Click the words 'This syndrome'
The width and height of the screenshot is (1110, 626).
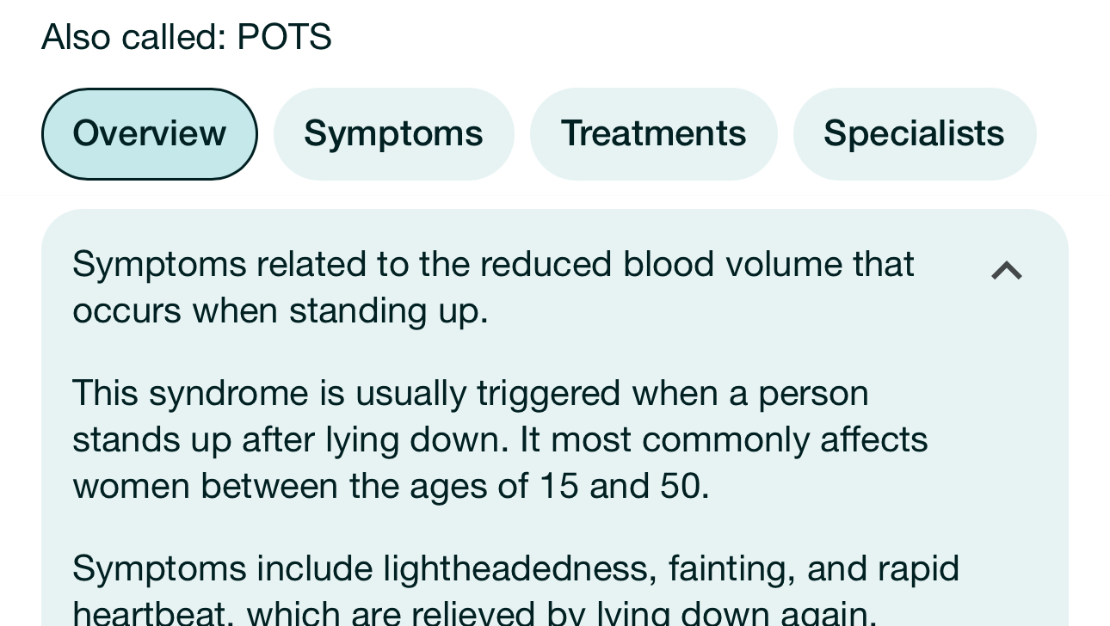(189, 393)
